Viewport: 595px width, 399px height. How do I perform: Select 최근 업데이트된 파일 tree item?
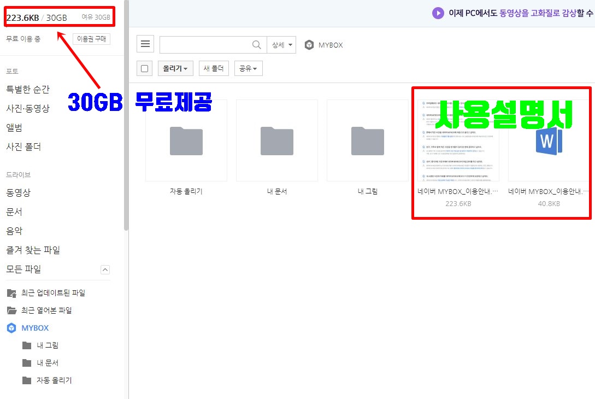coord(53,293)
